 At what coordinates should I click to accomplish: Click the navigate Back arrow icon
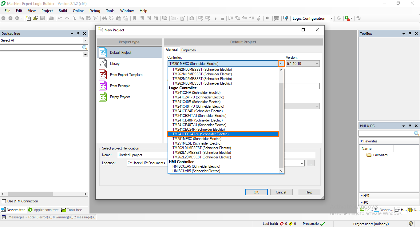click(x=3, y=18)
